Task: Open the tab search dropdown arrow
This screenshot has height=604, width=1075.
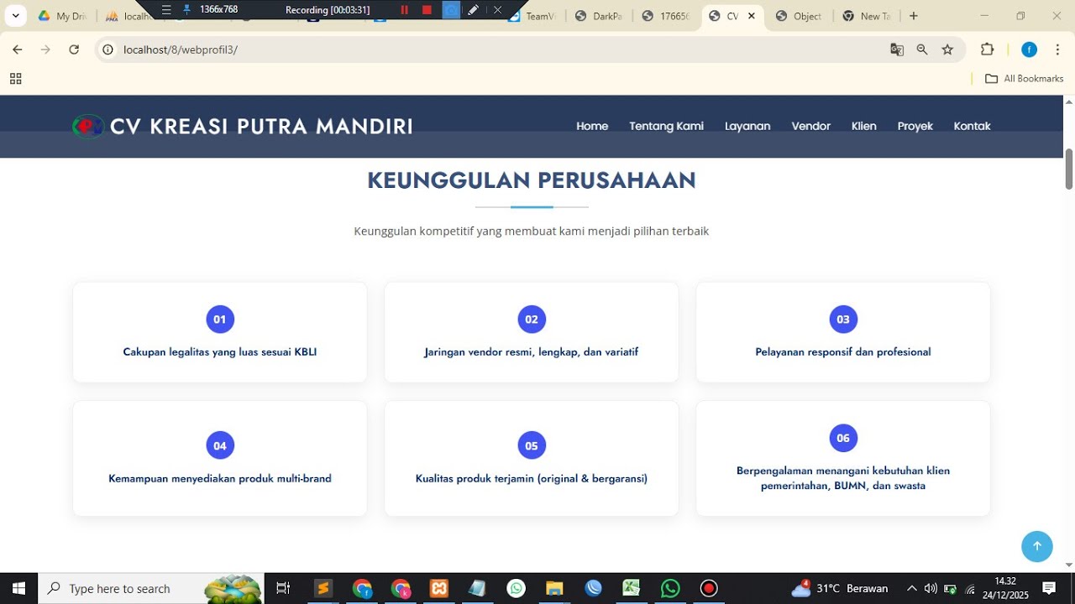Action: (x=15, y=16)
